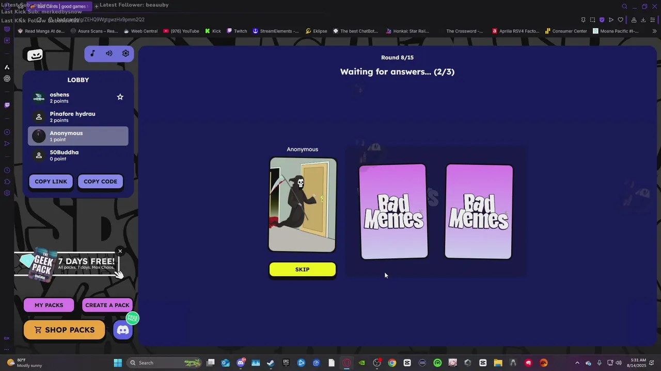Click the taskbar volume icon
The width and height of the screenshot is (661, 371).
click(620, 363)
